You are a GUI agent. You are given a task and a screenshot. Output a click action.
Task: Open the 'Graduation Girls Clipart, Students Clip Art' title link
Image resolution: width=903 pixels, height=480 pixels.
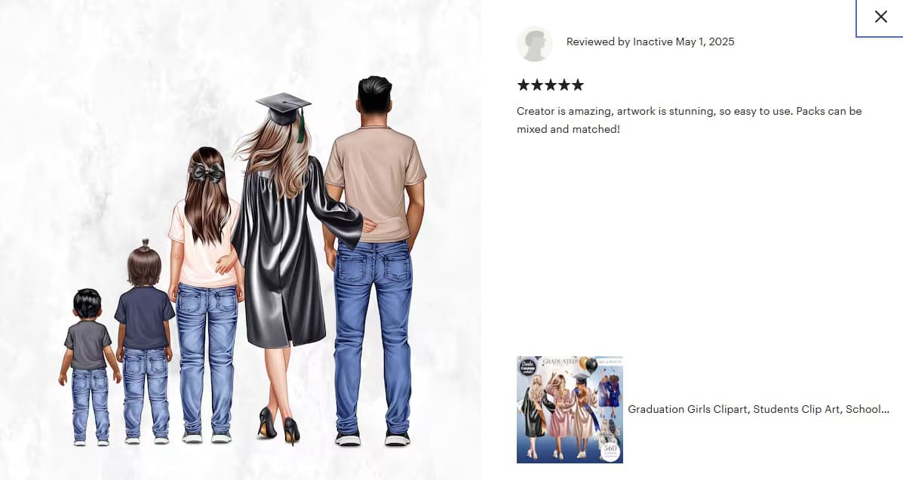[758, 409]
